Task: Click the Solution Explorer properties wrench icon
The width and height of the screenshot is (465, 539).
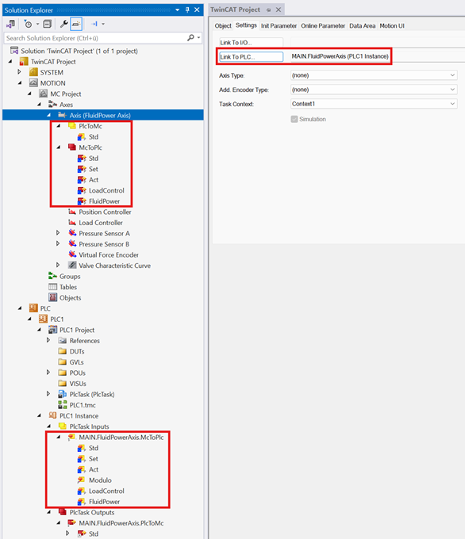Action: coord(63,24)
